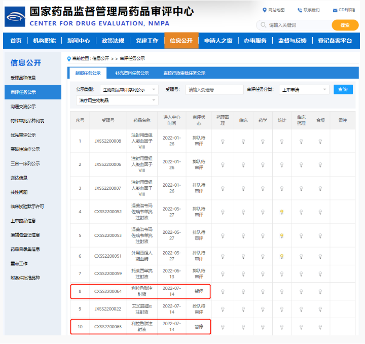Screen dimensions: 365x344
Task: Click the 统计 bulb in row JXSS2200006
Action: [x=282, y=165]
